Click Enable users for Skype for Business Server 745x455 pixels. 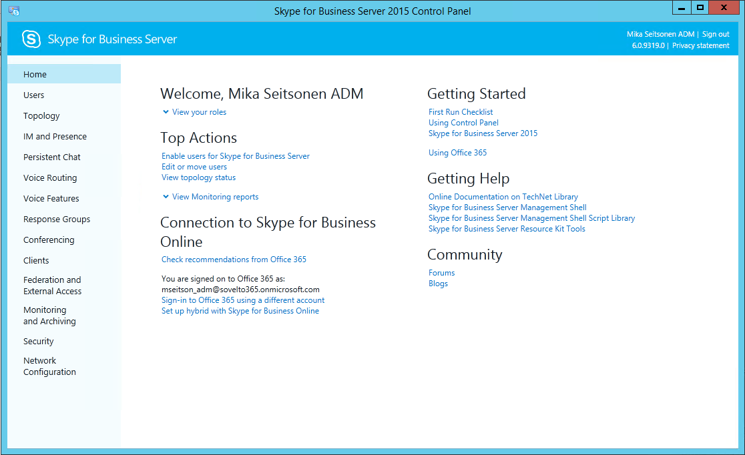pos(236,156)
